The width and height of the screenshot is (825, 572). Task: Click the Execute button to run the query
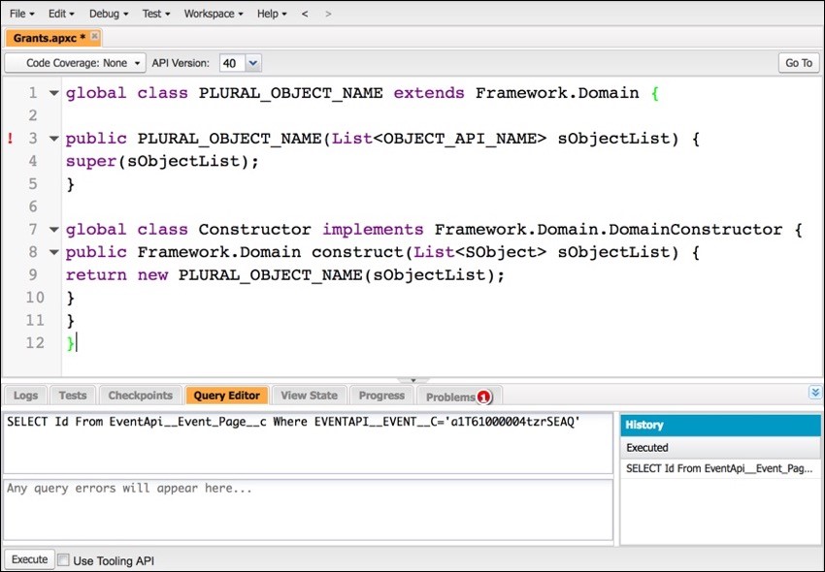click(29, 559)
